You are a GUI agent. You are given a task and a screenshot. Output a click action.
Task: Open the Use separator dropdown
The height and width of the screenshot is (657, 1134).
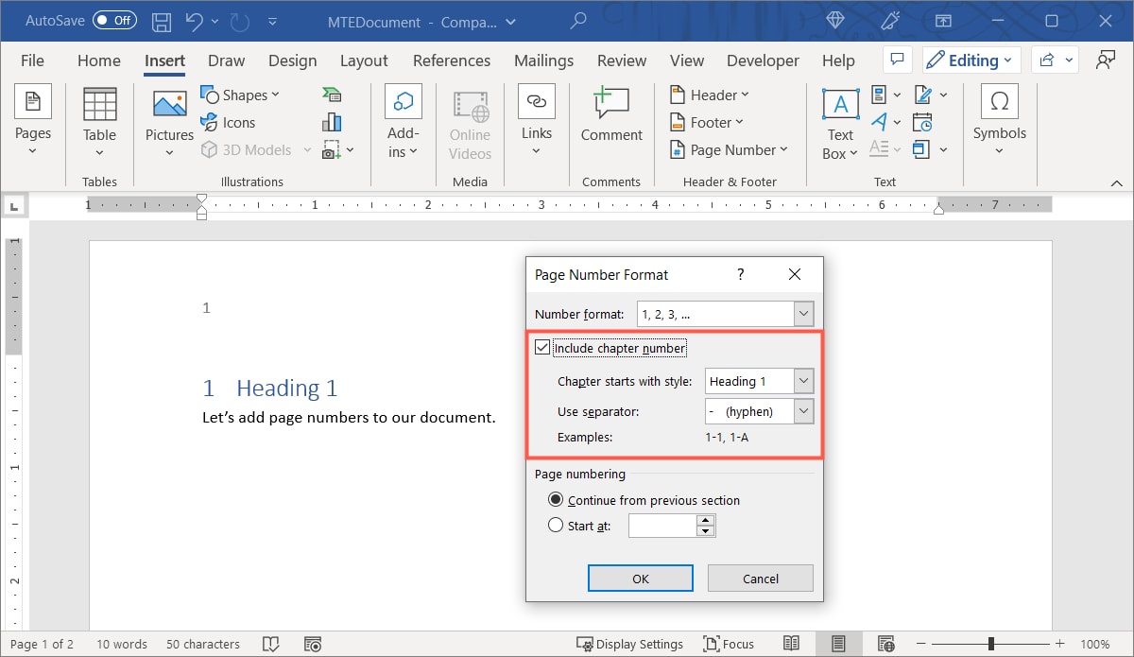(x=802, y=411)
